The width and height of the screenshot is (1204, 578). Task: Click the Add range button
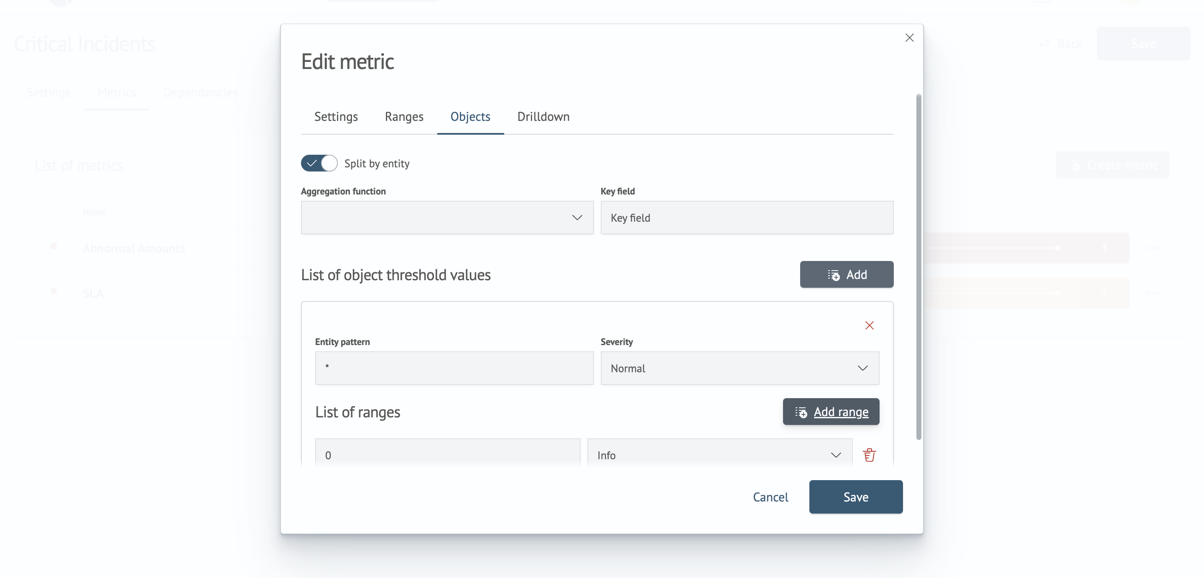[831, 412]
